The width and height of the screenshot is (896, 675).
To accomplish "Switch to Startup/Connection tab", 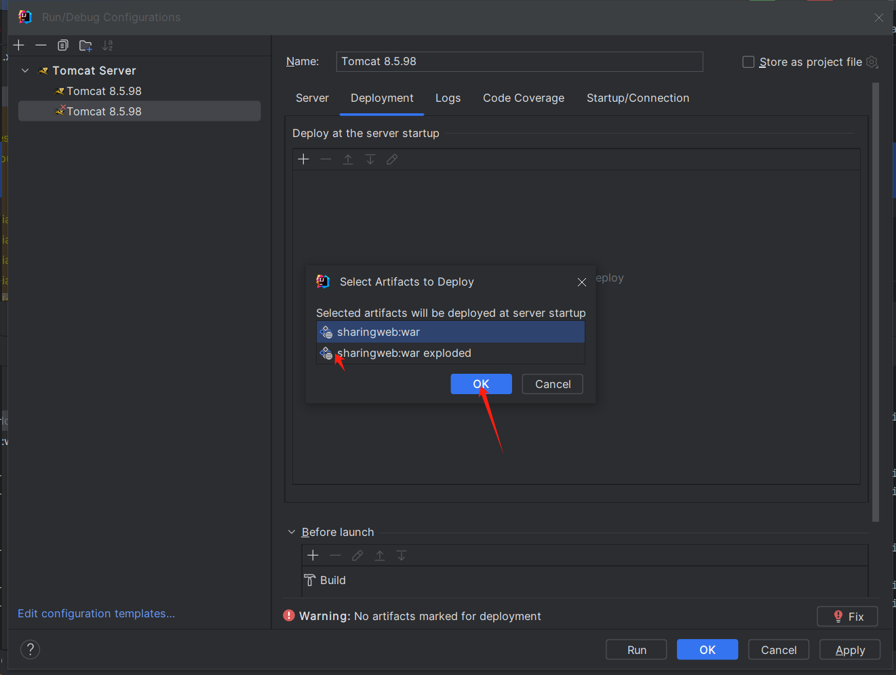I will [638, 98].
